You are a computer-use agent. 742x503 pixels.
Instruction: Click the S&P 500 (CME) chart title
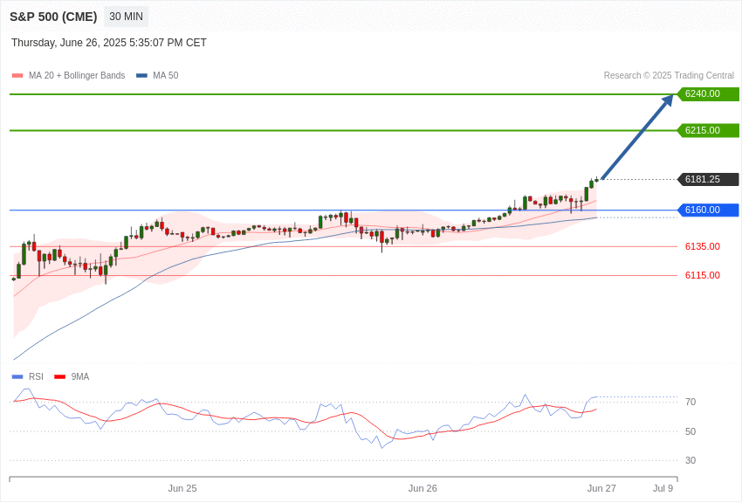pyautogui.click(x=53, y=17)
